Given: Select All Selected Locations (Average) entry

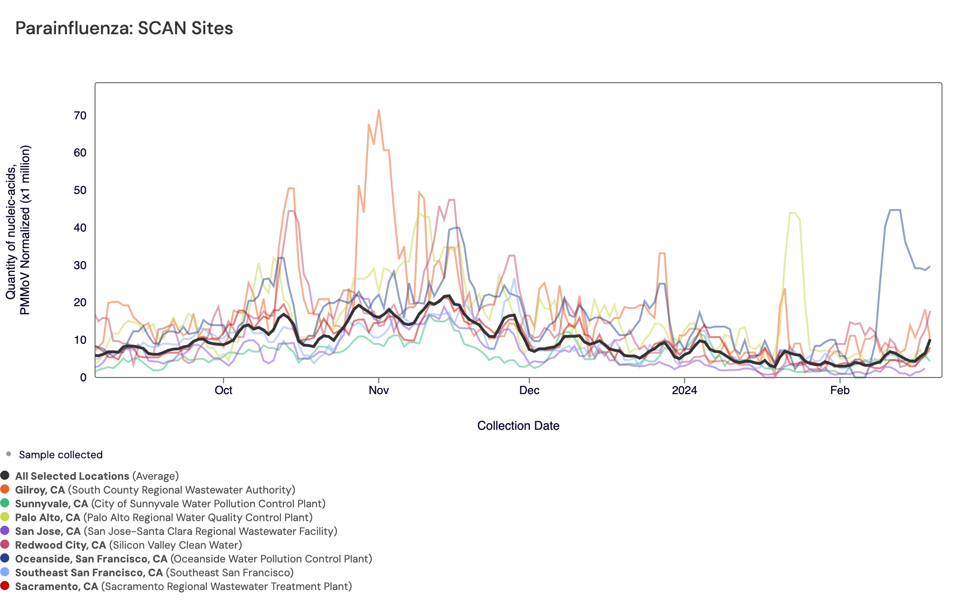Looking at the screenshot, I should pyautogui.click(x=97, y=476).
